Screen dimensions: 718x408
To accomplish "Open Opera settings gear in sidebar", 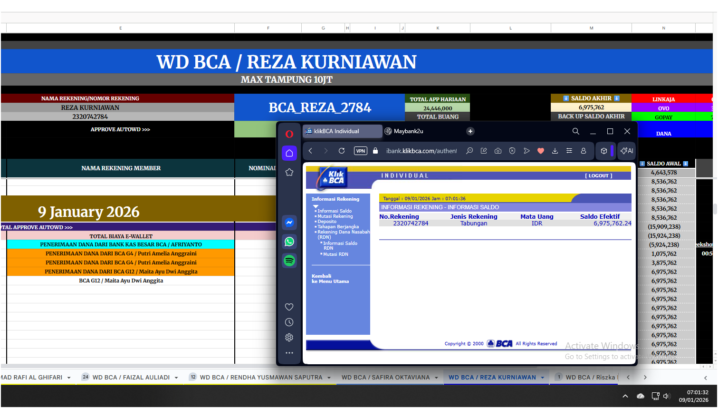I will 289,338.
